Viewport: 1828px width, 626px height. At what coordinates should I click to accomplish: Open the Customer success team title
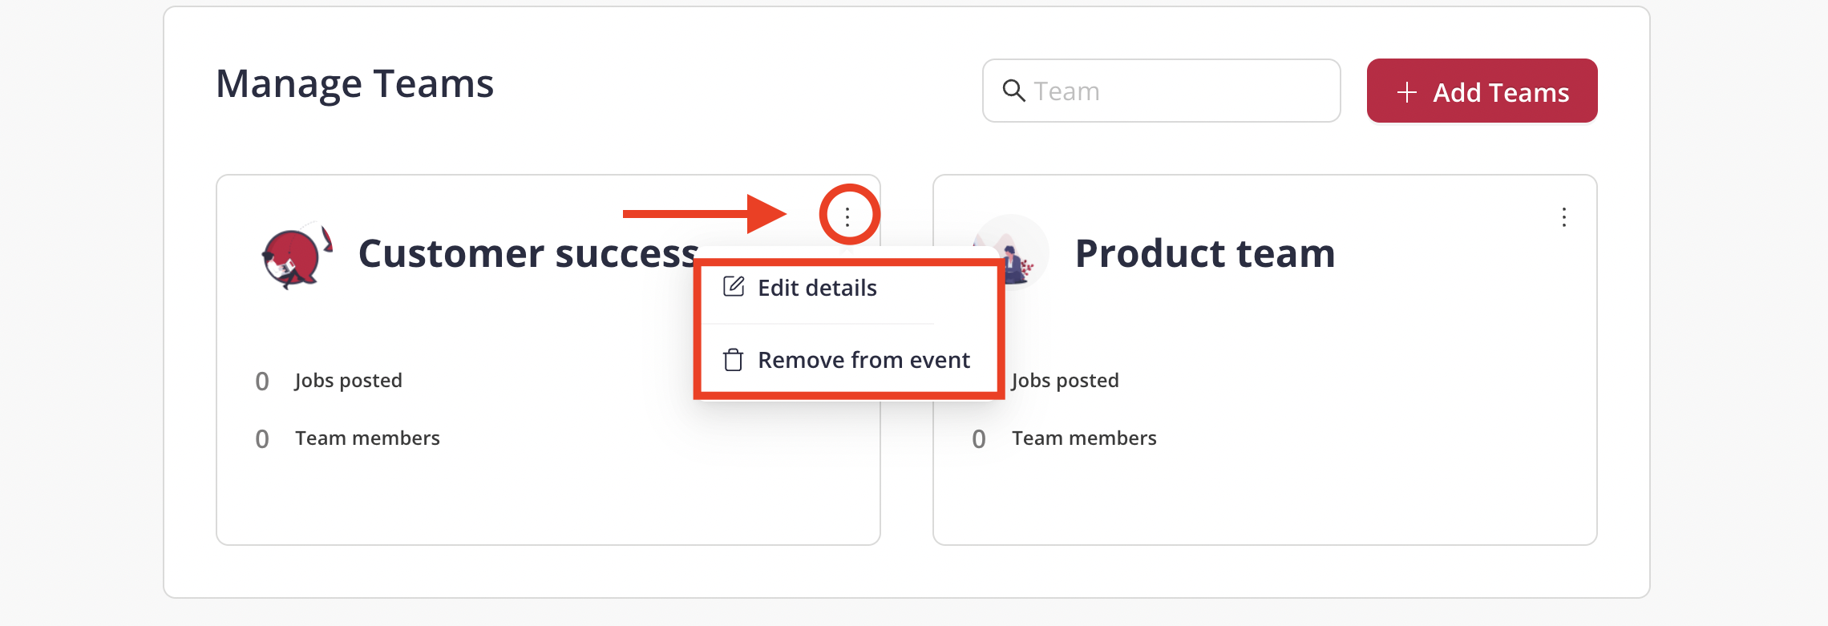tap(528, 253)
